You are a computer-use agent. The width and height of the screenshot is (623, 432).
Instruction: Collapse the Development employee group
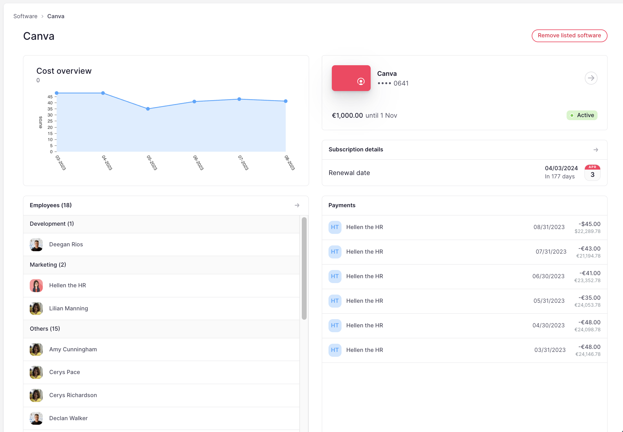52,224
